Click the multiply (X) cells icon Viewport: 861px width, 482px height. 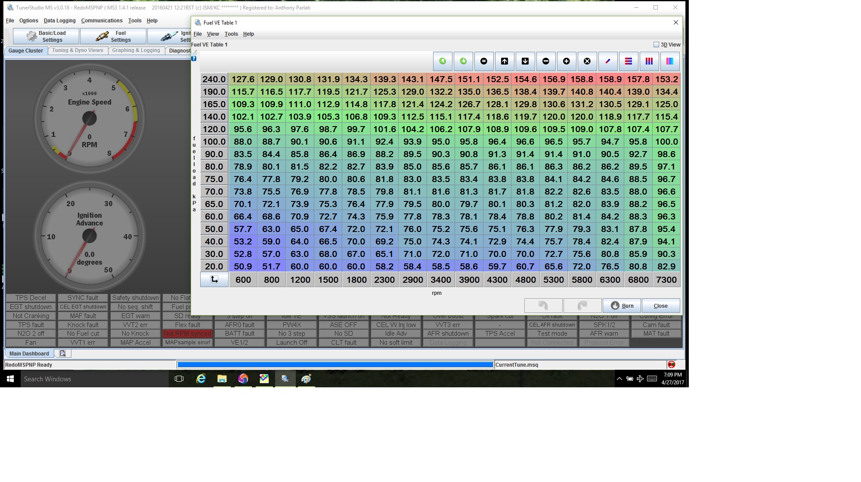587,62
